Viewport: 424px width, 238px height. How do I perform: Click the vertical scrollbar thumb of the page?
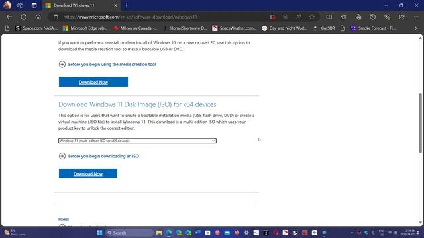pyautogui.click(x=420, y=123)
